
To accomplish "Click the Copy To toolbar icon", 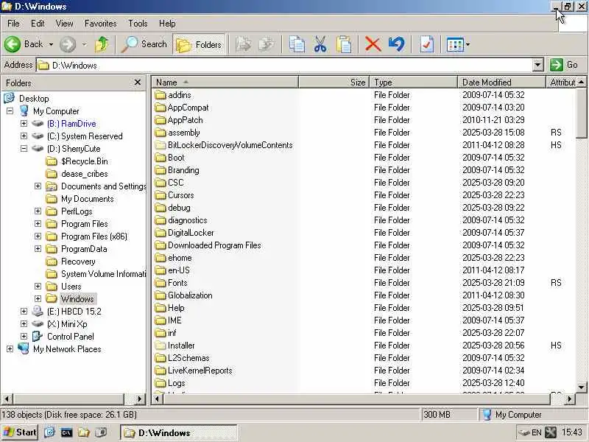I will (x=267, y=44).
